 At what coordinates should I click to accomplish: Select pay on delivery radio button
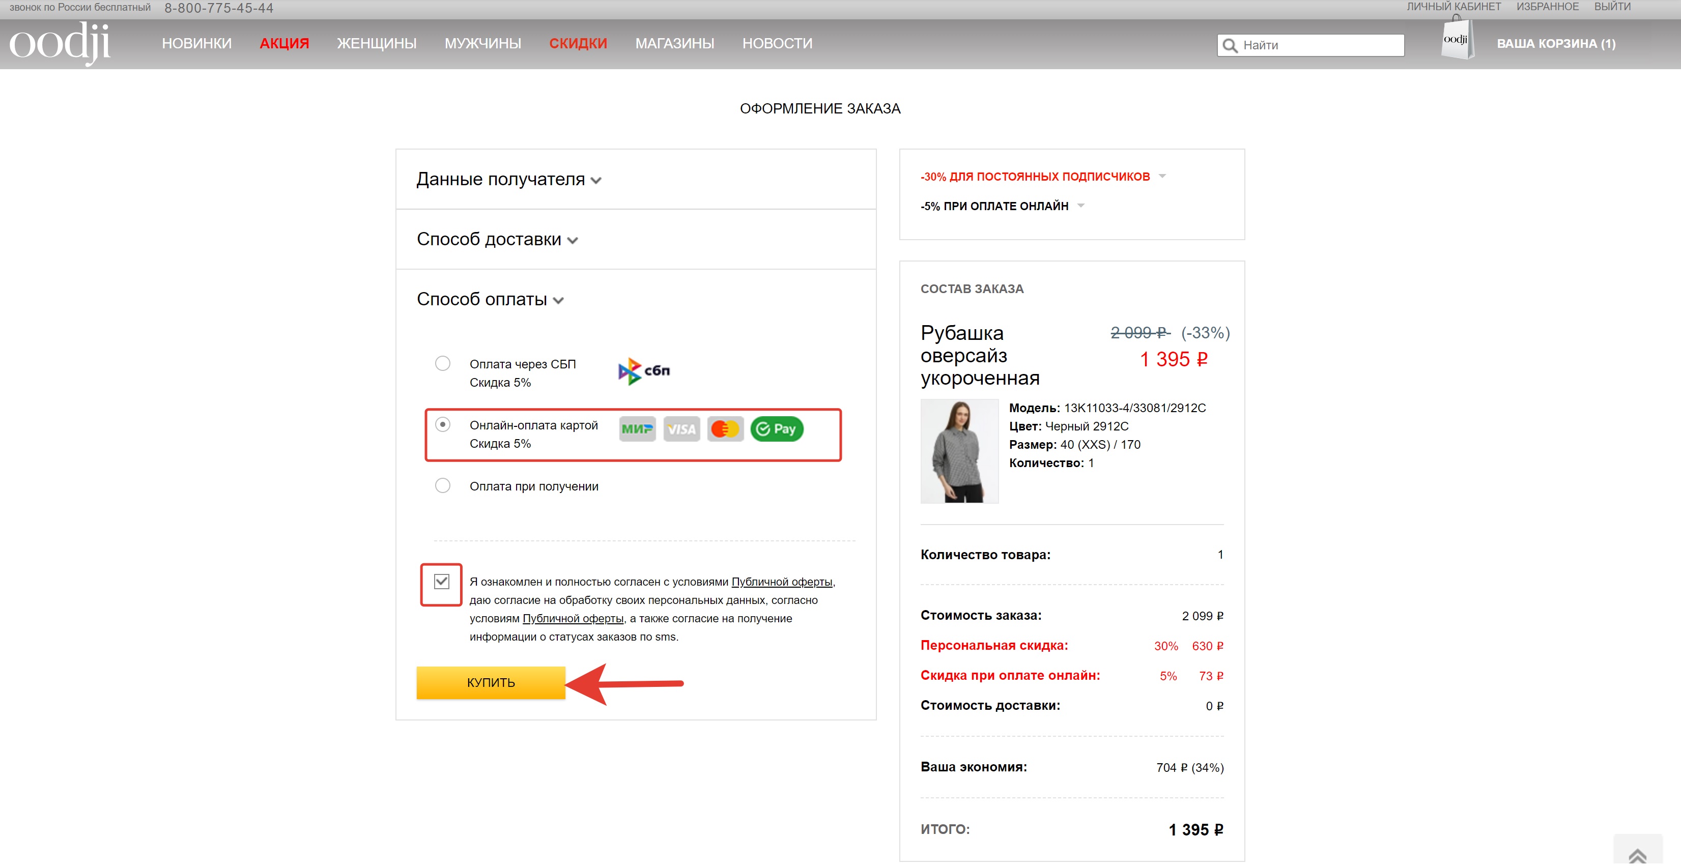point(442,485)
